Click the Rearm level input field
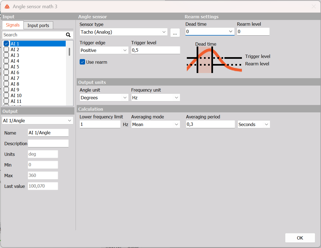 [x=253, y=32]
